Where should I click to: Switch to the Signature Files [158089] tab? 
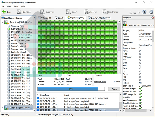[x=99, y=18]
